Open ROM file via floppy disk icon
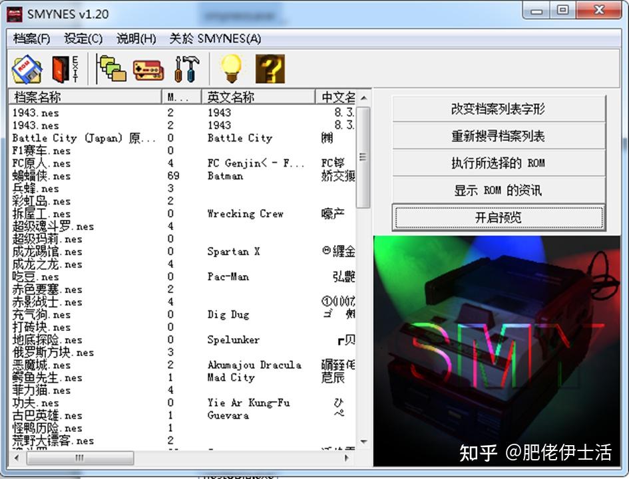 coord(27,69)
